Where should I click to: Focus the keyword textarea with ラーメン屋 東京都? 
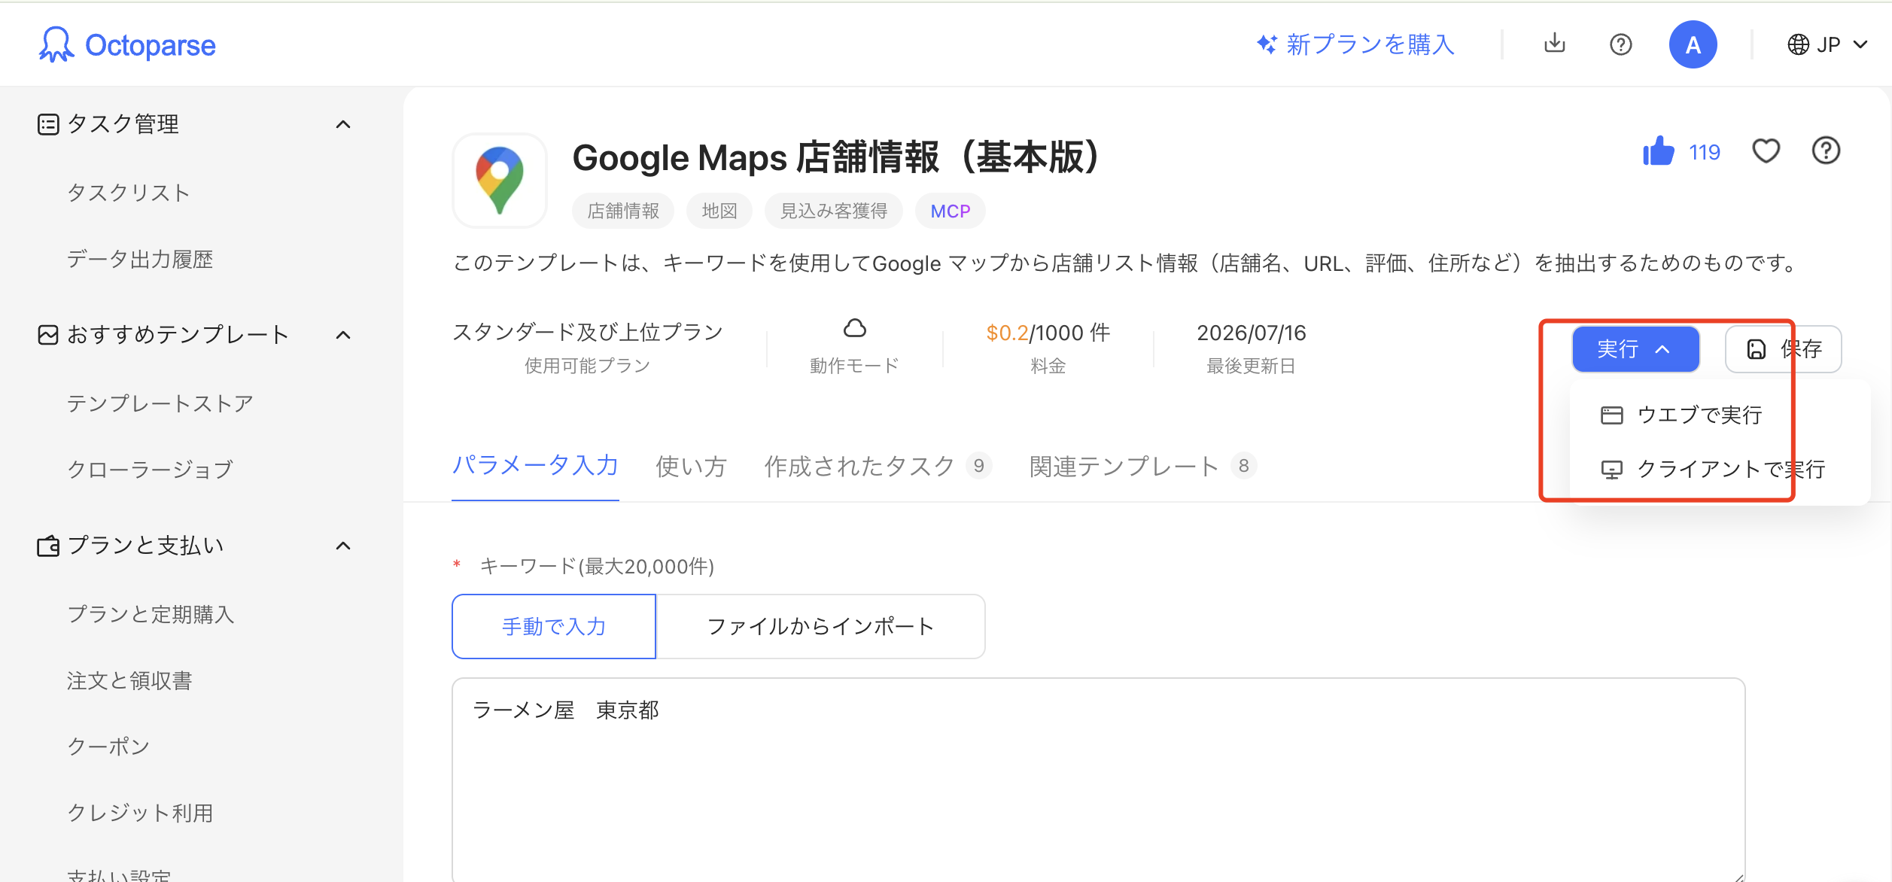(x=1099, y=780)
